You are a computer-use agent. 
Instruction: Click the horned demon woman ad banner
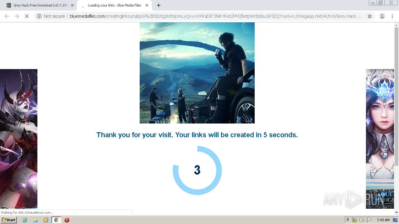coord(19,139)
